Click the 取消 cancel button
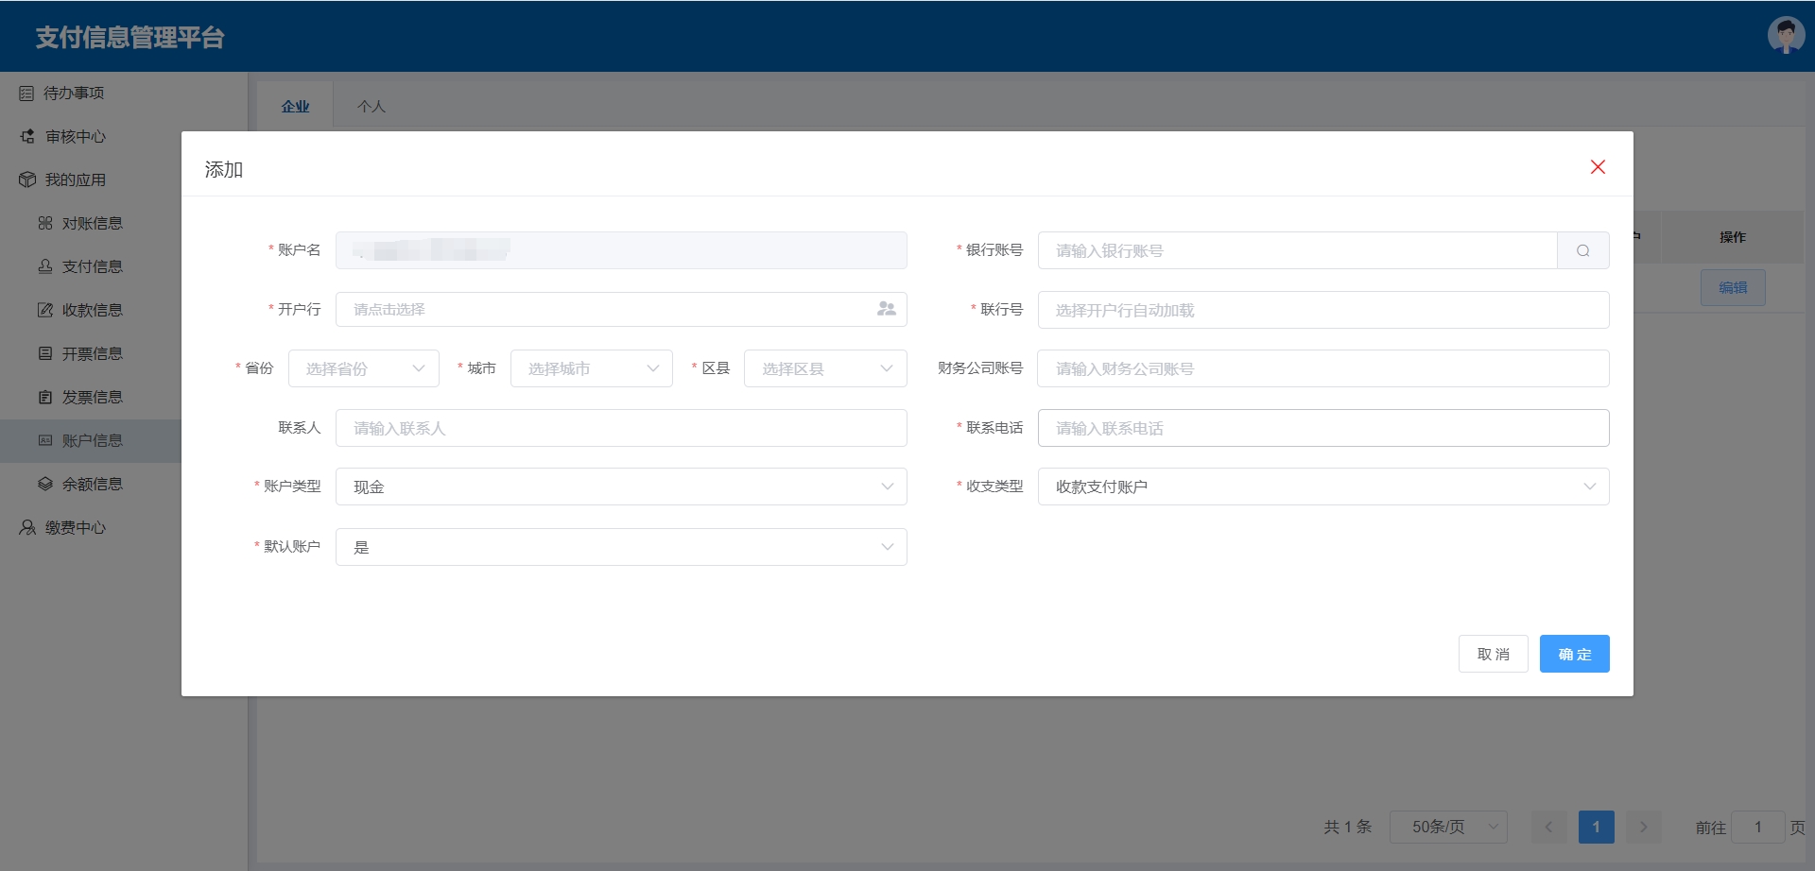The image size is (1815, 871). tap(1493, 654)
